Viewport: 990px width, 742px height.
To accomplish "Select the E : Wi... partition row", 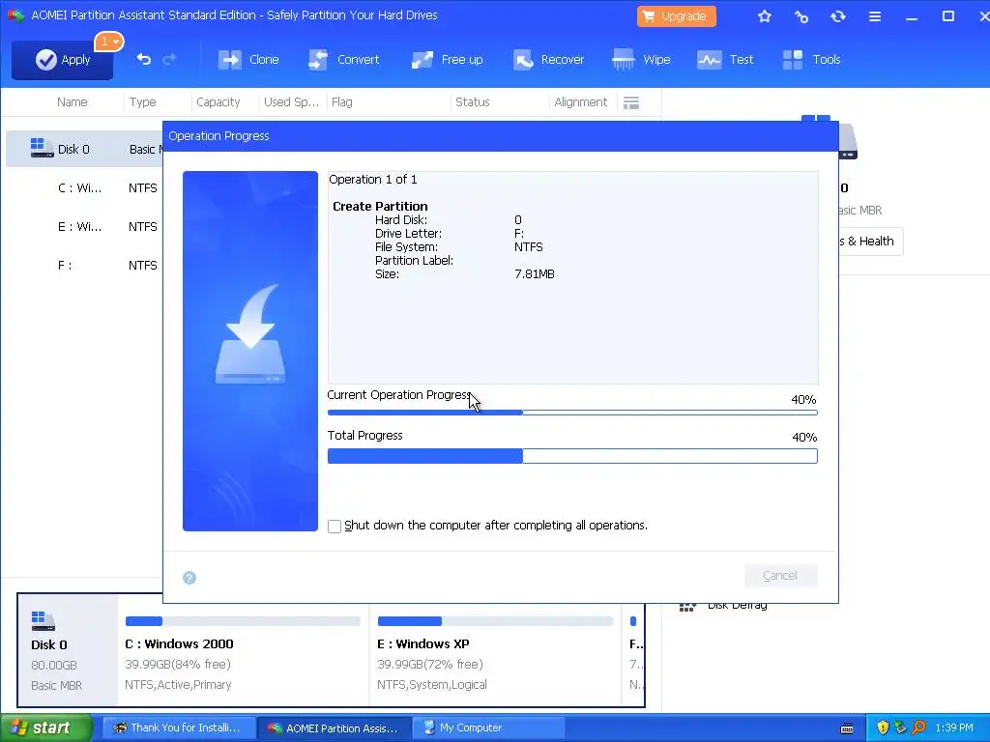I will click(84, 226).
